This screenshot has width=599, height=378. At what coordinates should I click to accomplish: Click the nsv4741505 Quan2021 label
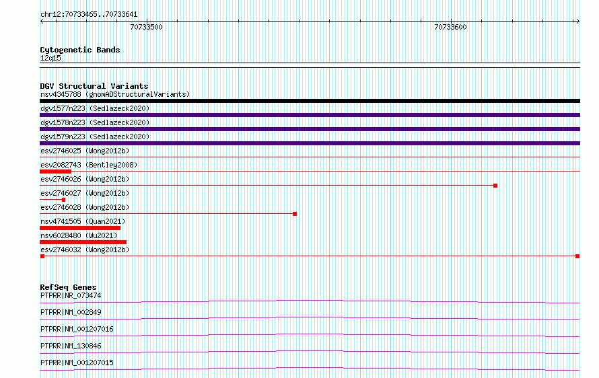pyautogui.click(x=83, y=221)
